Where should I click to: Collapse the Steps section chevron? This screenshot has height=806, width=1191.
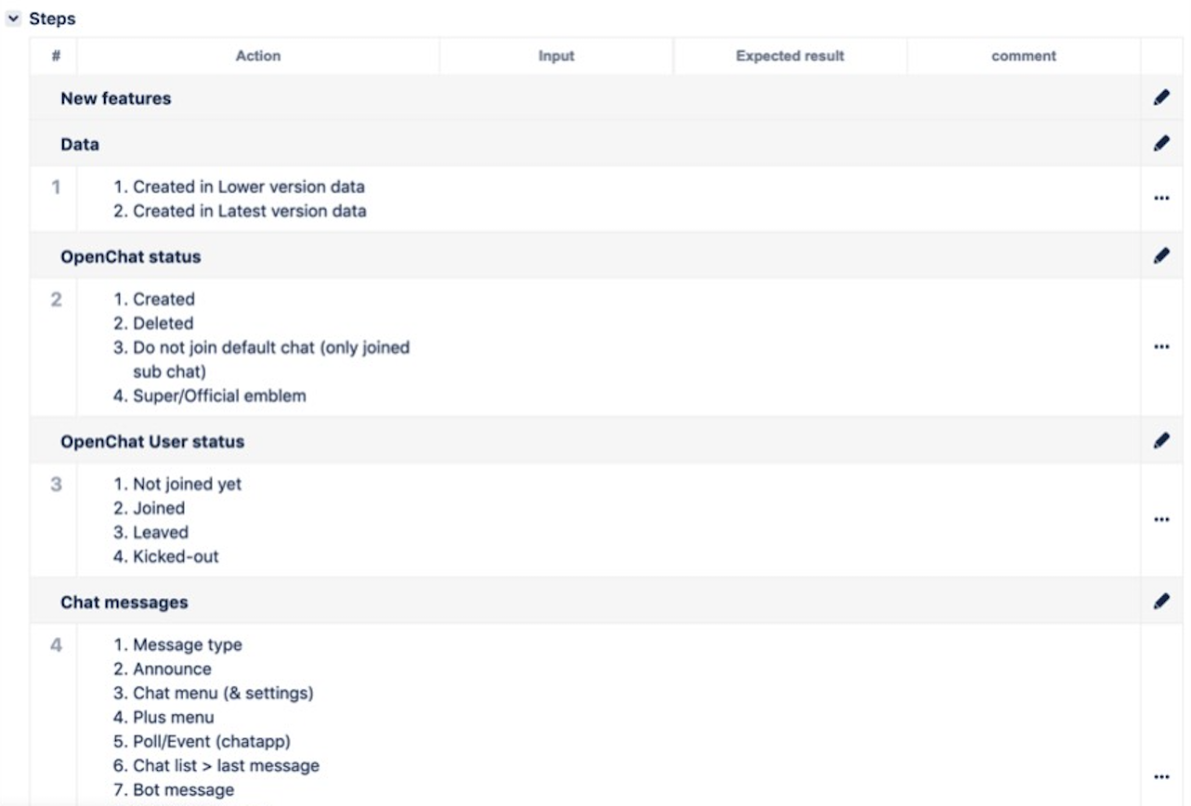point(13,19)
